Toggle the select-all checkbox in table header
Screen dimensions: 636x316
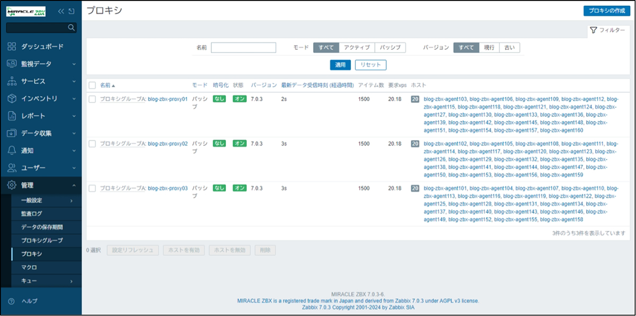pyautogui.click(x=92, y=85)
